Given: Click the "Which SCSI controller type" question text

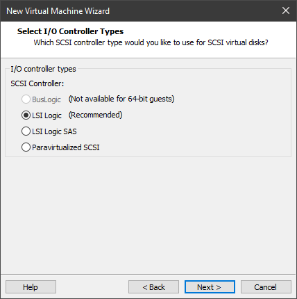Looking at the screenshot, I should [x=151, y=42].
